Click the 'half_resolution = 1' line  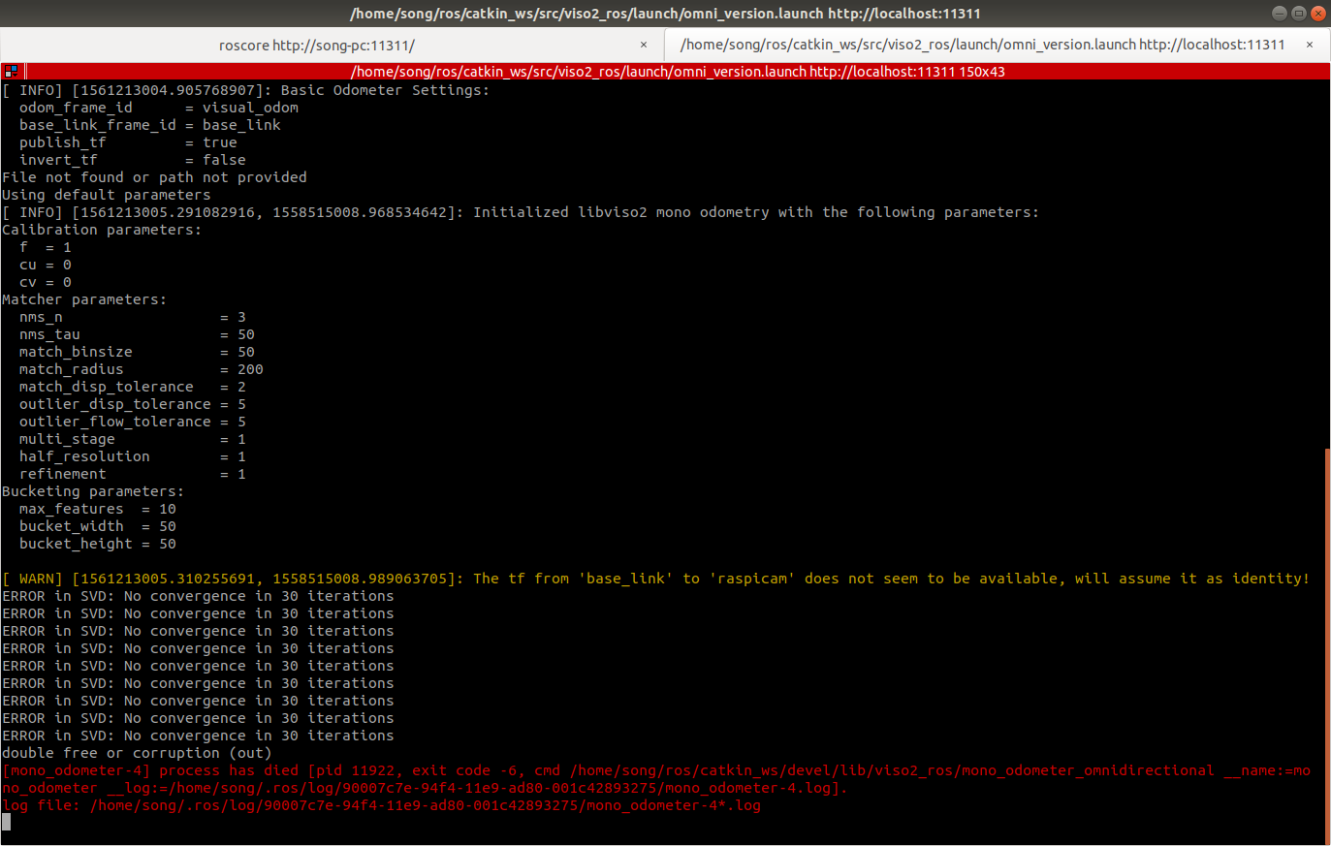point(133,456)
